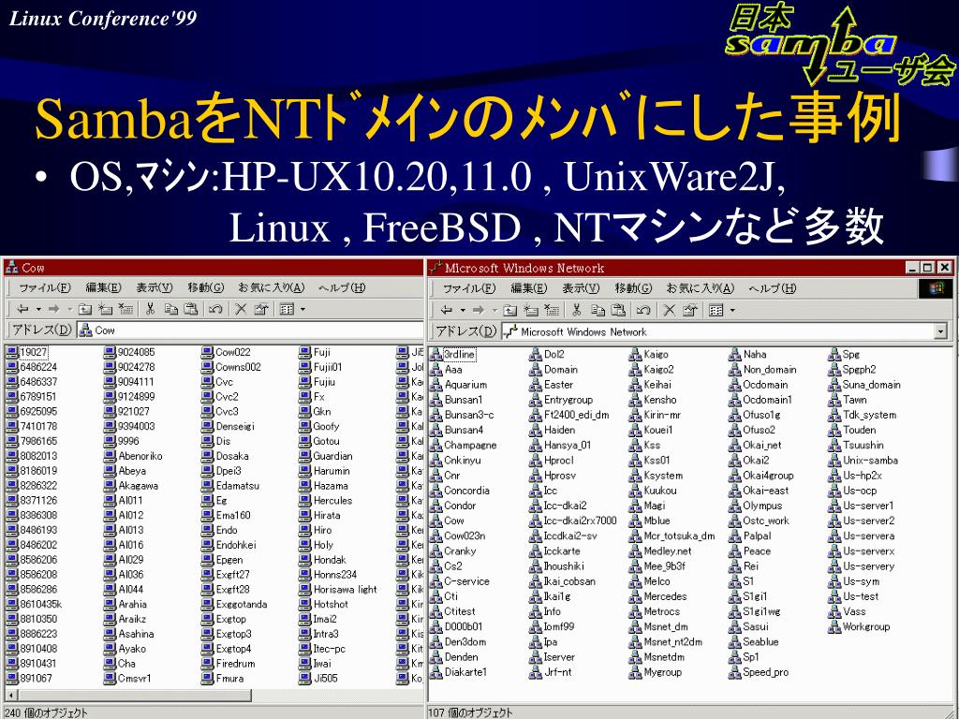The width and height of the screenshot is (959, 719).
Task: Click horizontal scrollbar thumb in Cow window
Action: pos(134,696)
